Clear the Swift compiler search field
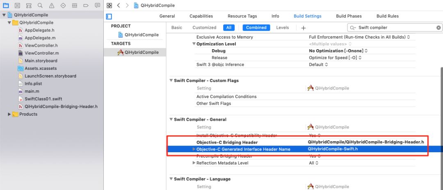Screen dimensions: 443x190 (438, 27)
